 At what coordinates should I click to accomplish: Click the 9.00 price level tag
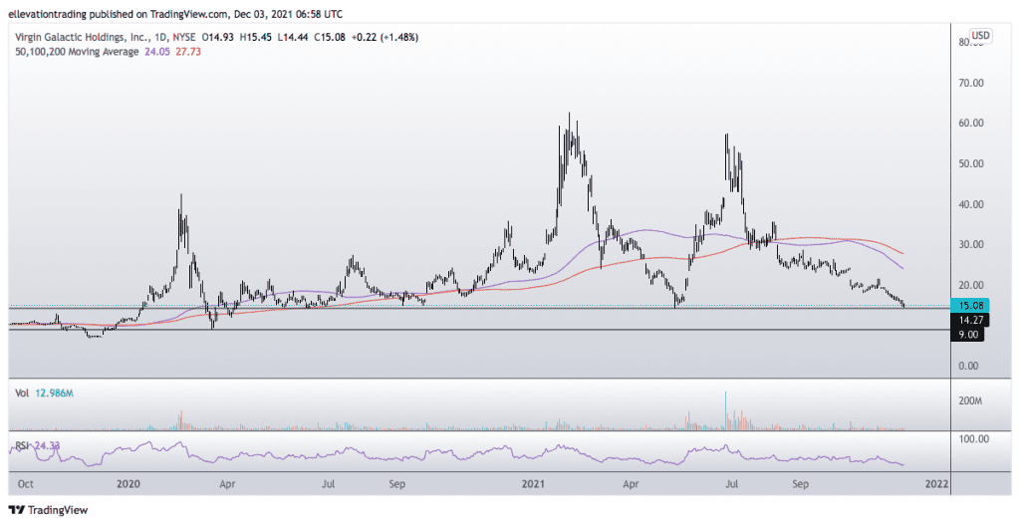(969, 335)
